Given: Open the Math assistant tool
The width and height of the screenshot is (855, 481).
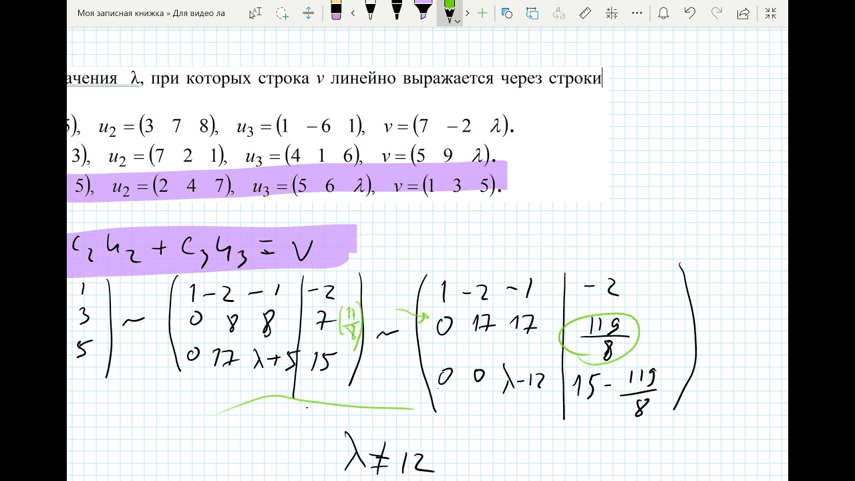Looking at the screenshot, I should [x=611, y=13].
